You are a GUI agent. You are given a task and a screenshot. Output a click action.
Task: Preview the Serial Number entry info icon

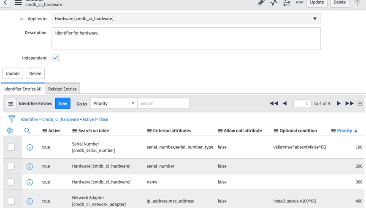pos(30,147)
